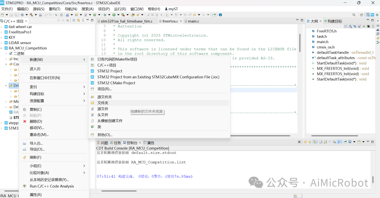Click the myST menu item
This screenshot has height=198, width=380.
pos(171,9)
